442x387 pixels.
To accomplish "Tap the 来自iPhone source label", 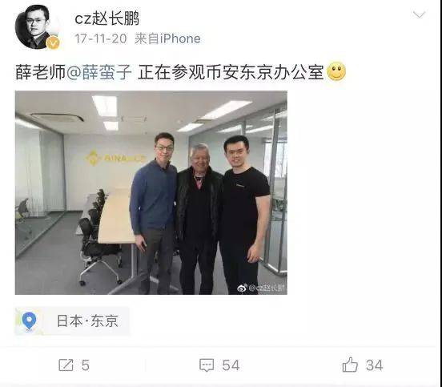I will tap(167, 38).
